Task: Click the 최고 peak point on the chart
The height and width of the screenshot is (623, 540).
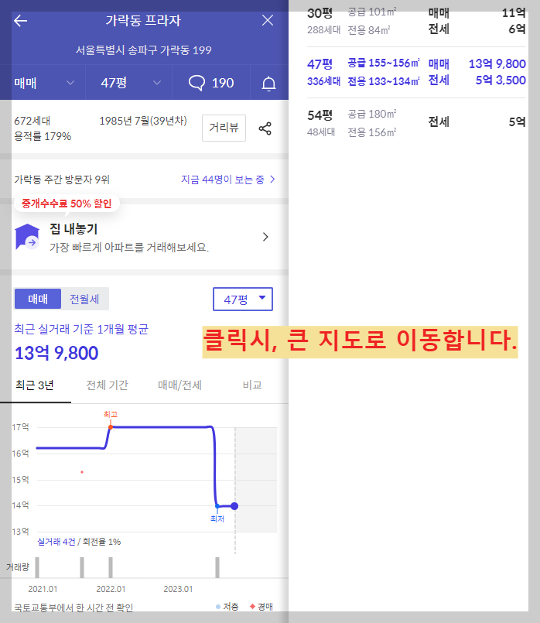Action: pos(111,427)
